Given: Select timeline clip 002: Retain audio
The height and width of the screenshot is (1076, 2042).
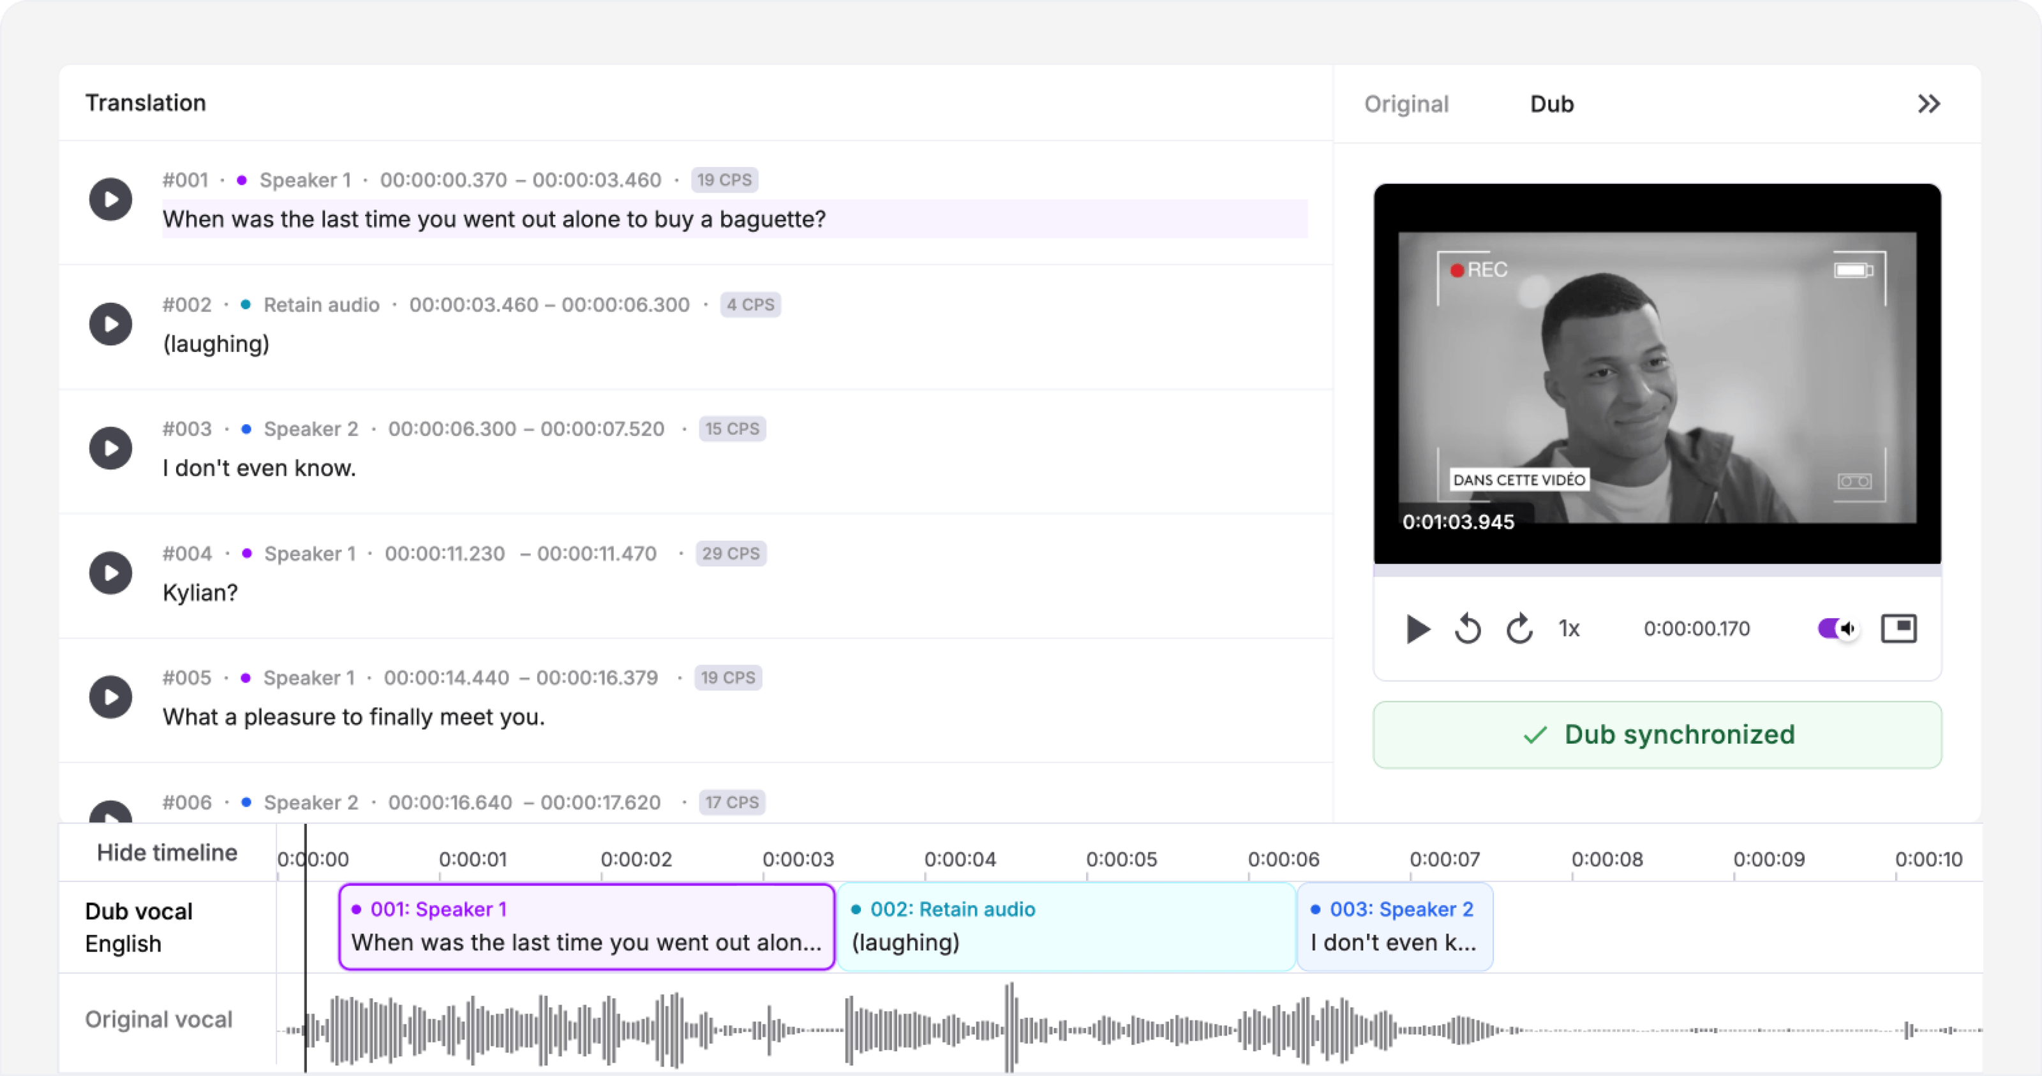Looking at the screenshot, I should (1066, 926).
